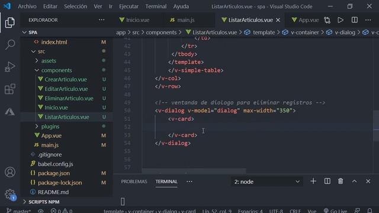Switch to the App.vue editor tab
Image resolution: width=379 pixels, height=213 pixels.
[x=305, y=20]
